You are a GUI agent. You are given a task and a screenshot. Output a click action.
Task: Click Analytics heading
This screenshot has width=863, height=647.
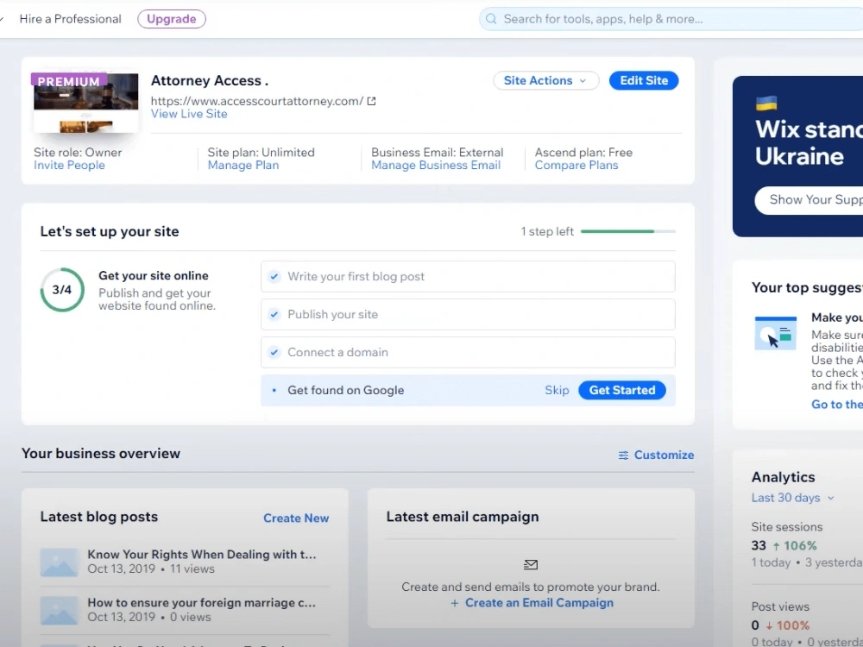pos(784,477)
